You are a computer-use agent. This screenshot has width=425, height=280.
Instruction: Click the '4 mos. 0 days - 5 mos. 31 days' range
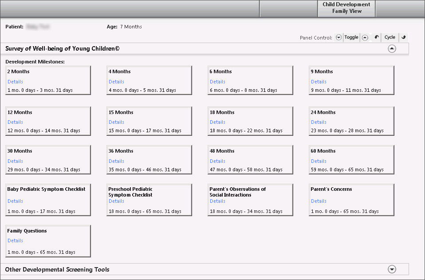(x=142, y=90)
